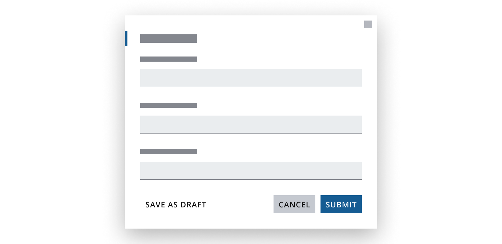502x244 pixels.
Task: Click the underline beneath the first input
Action: coord(251,87)
